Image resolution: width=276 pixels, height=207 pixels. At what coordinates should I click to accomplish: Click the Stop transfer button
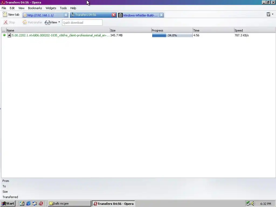pos(9,22)
